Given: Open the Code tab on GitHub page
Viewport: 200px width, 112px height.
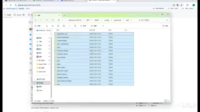Looking at the screenshot, I should 7,15.
